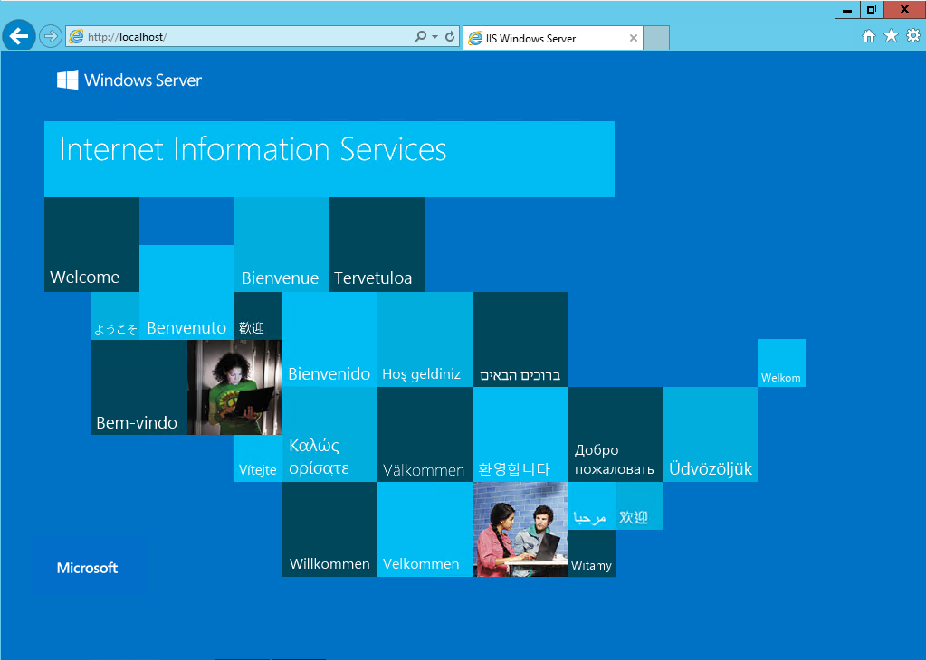This screenshot has height=660, width=926.
Task: Open Favorites via the star icon
Action: [891, 36]
